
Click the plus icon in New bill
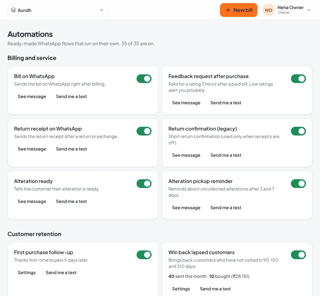tap(228, 10)
